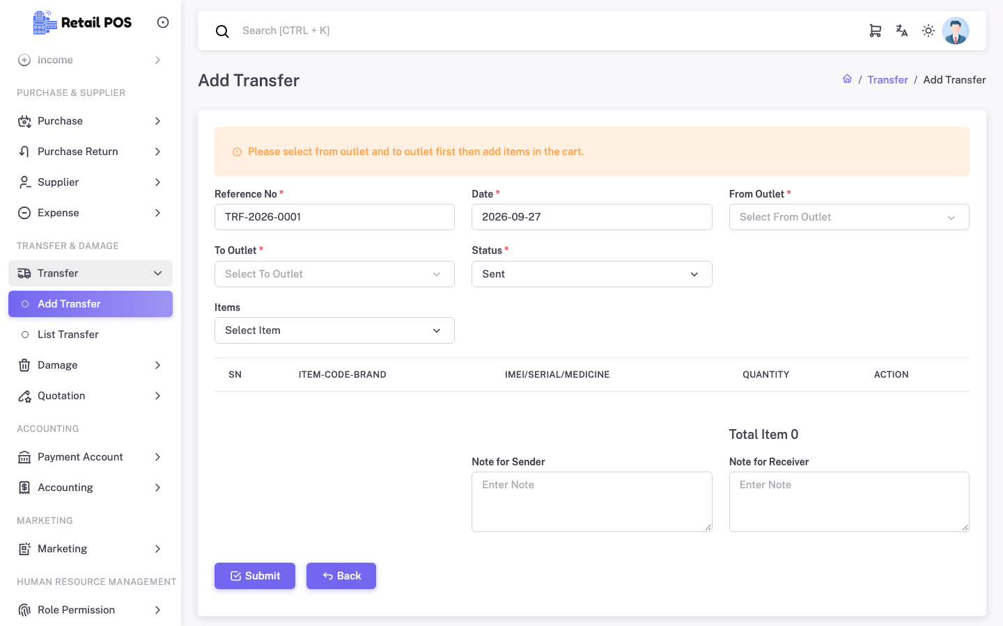Click the Expense minus-circle icon
The image size is (1003, 626).
point(24,213)
